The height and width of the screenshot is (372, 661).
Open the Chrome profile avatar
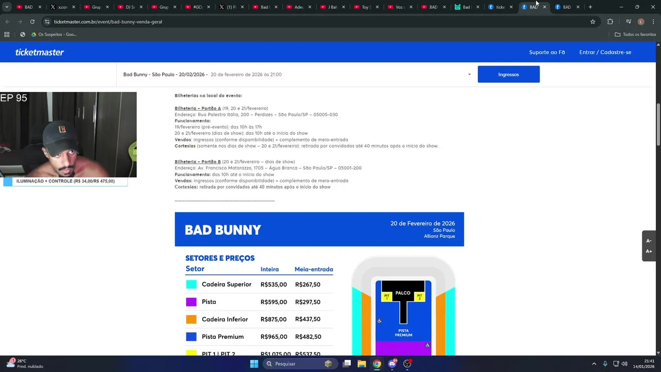coord(641,22)
